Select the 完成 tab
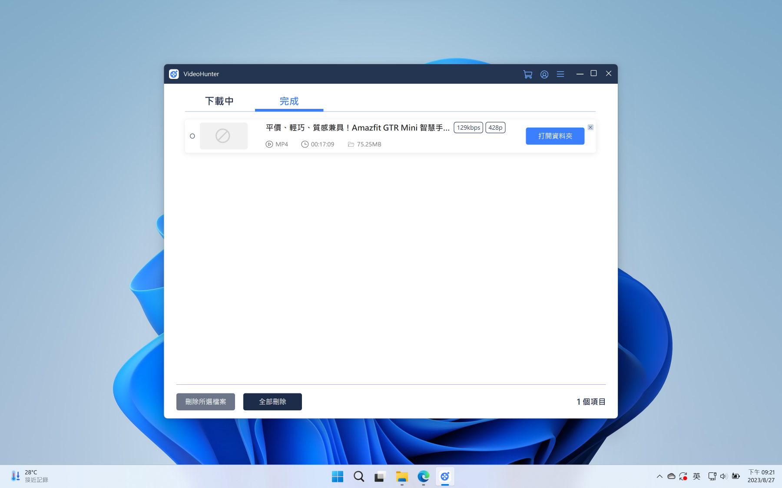 289,101
